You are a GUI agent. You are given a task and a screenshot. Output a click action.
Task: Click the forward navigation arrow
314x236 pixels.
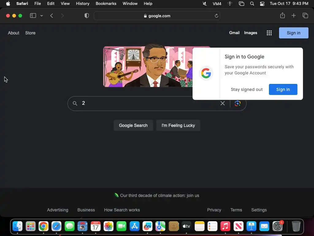62,16
